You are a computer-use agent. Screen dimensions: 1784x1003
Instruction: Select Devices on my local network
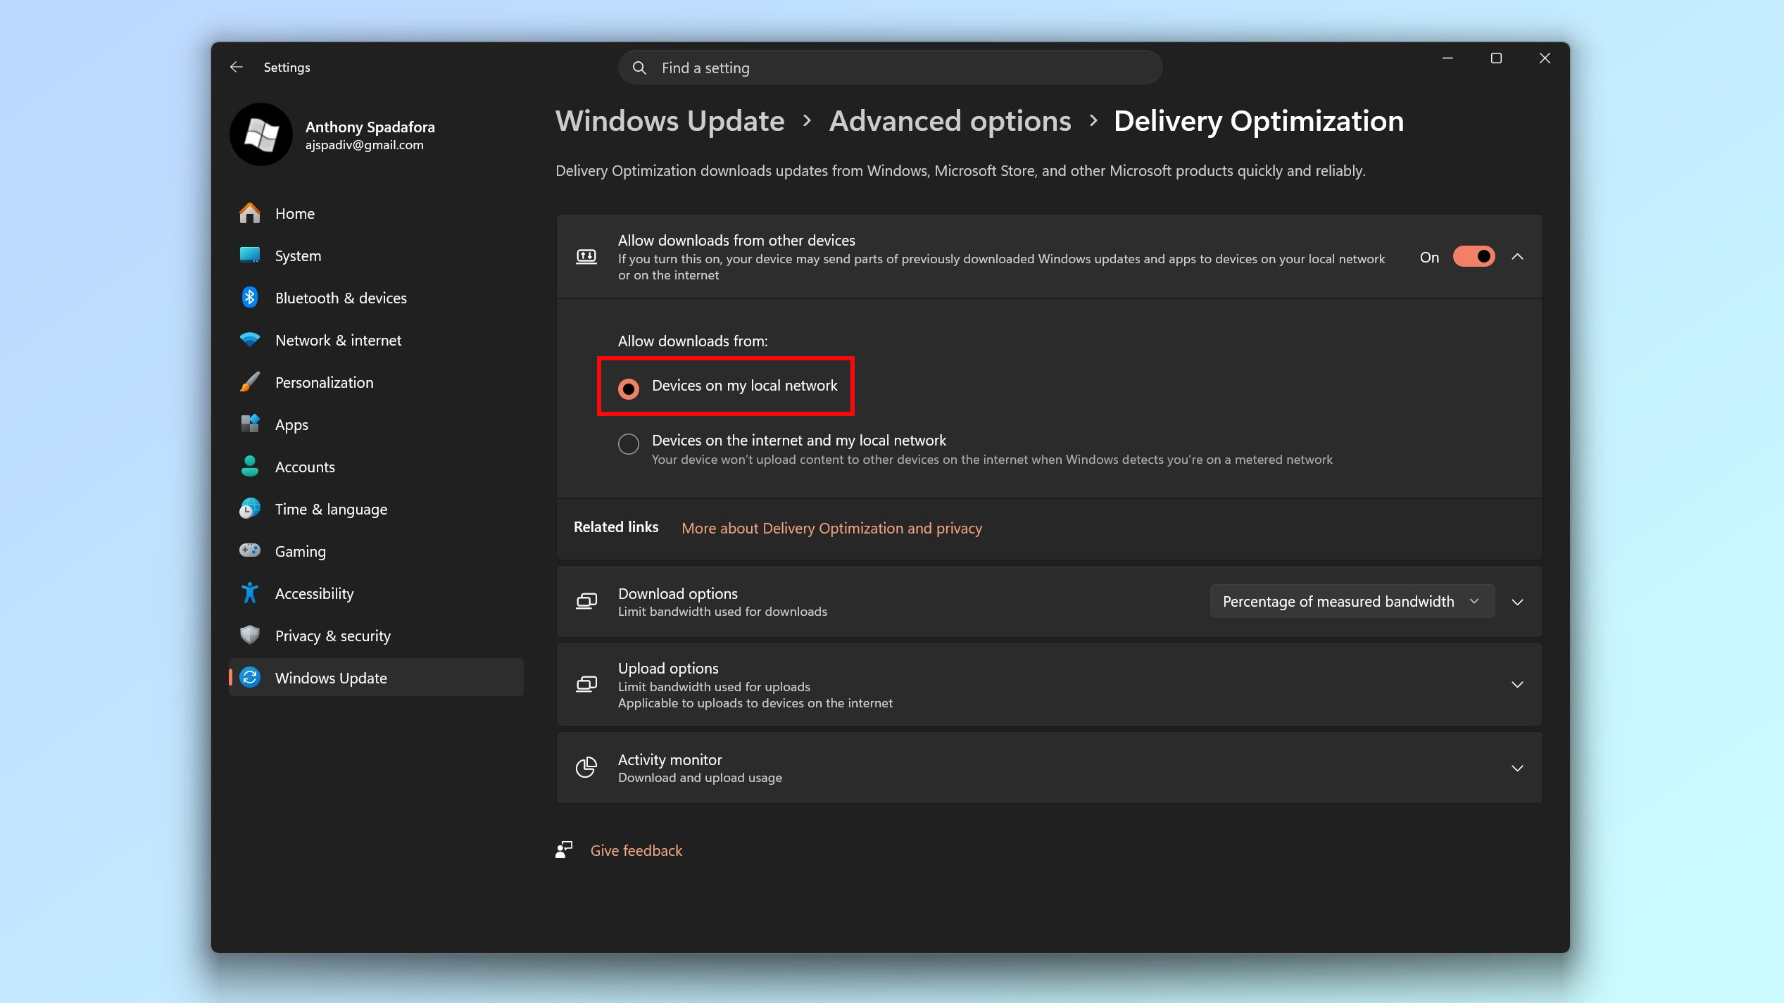click(627, 388)
